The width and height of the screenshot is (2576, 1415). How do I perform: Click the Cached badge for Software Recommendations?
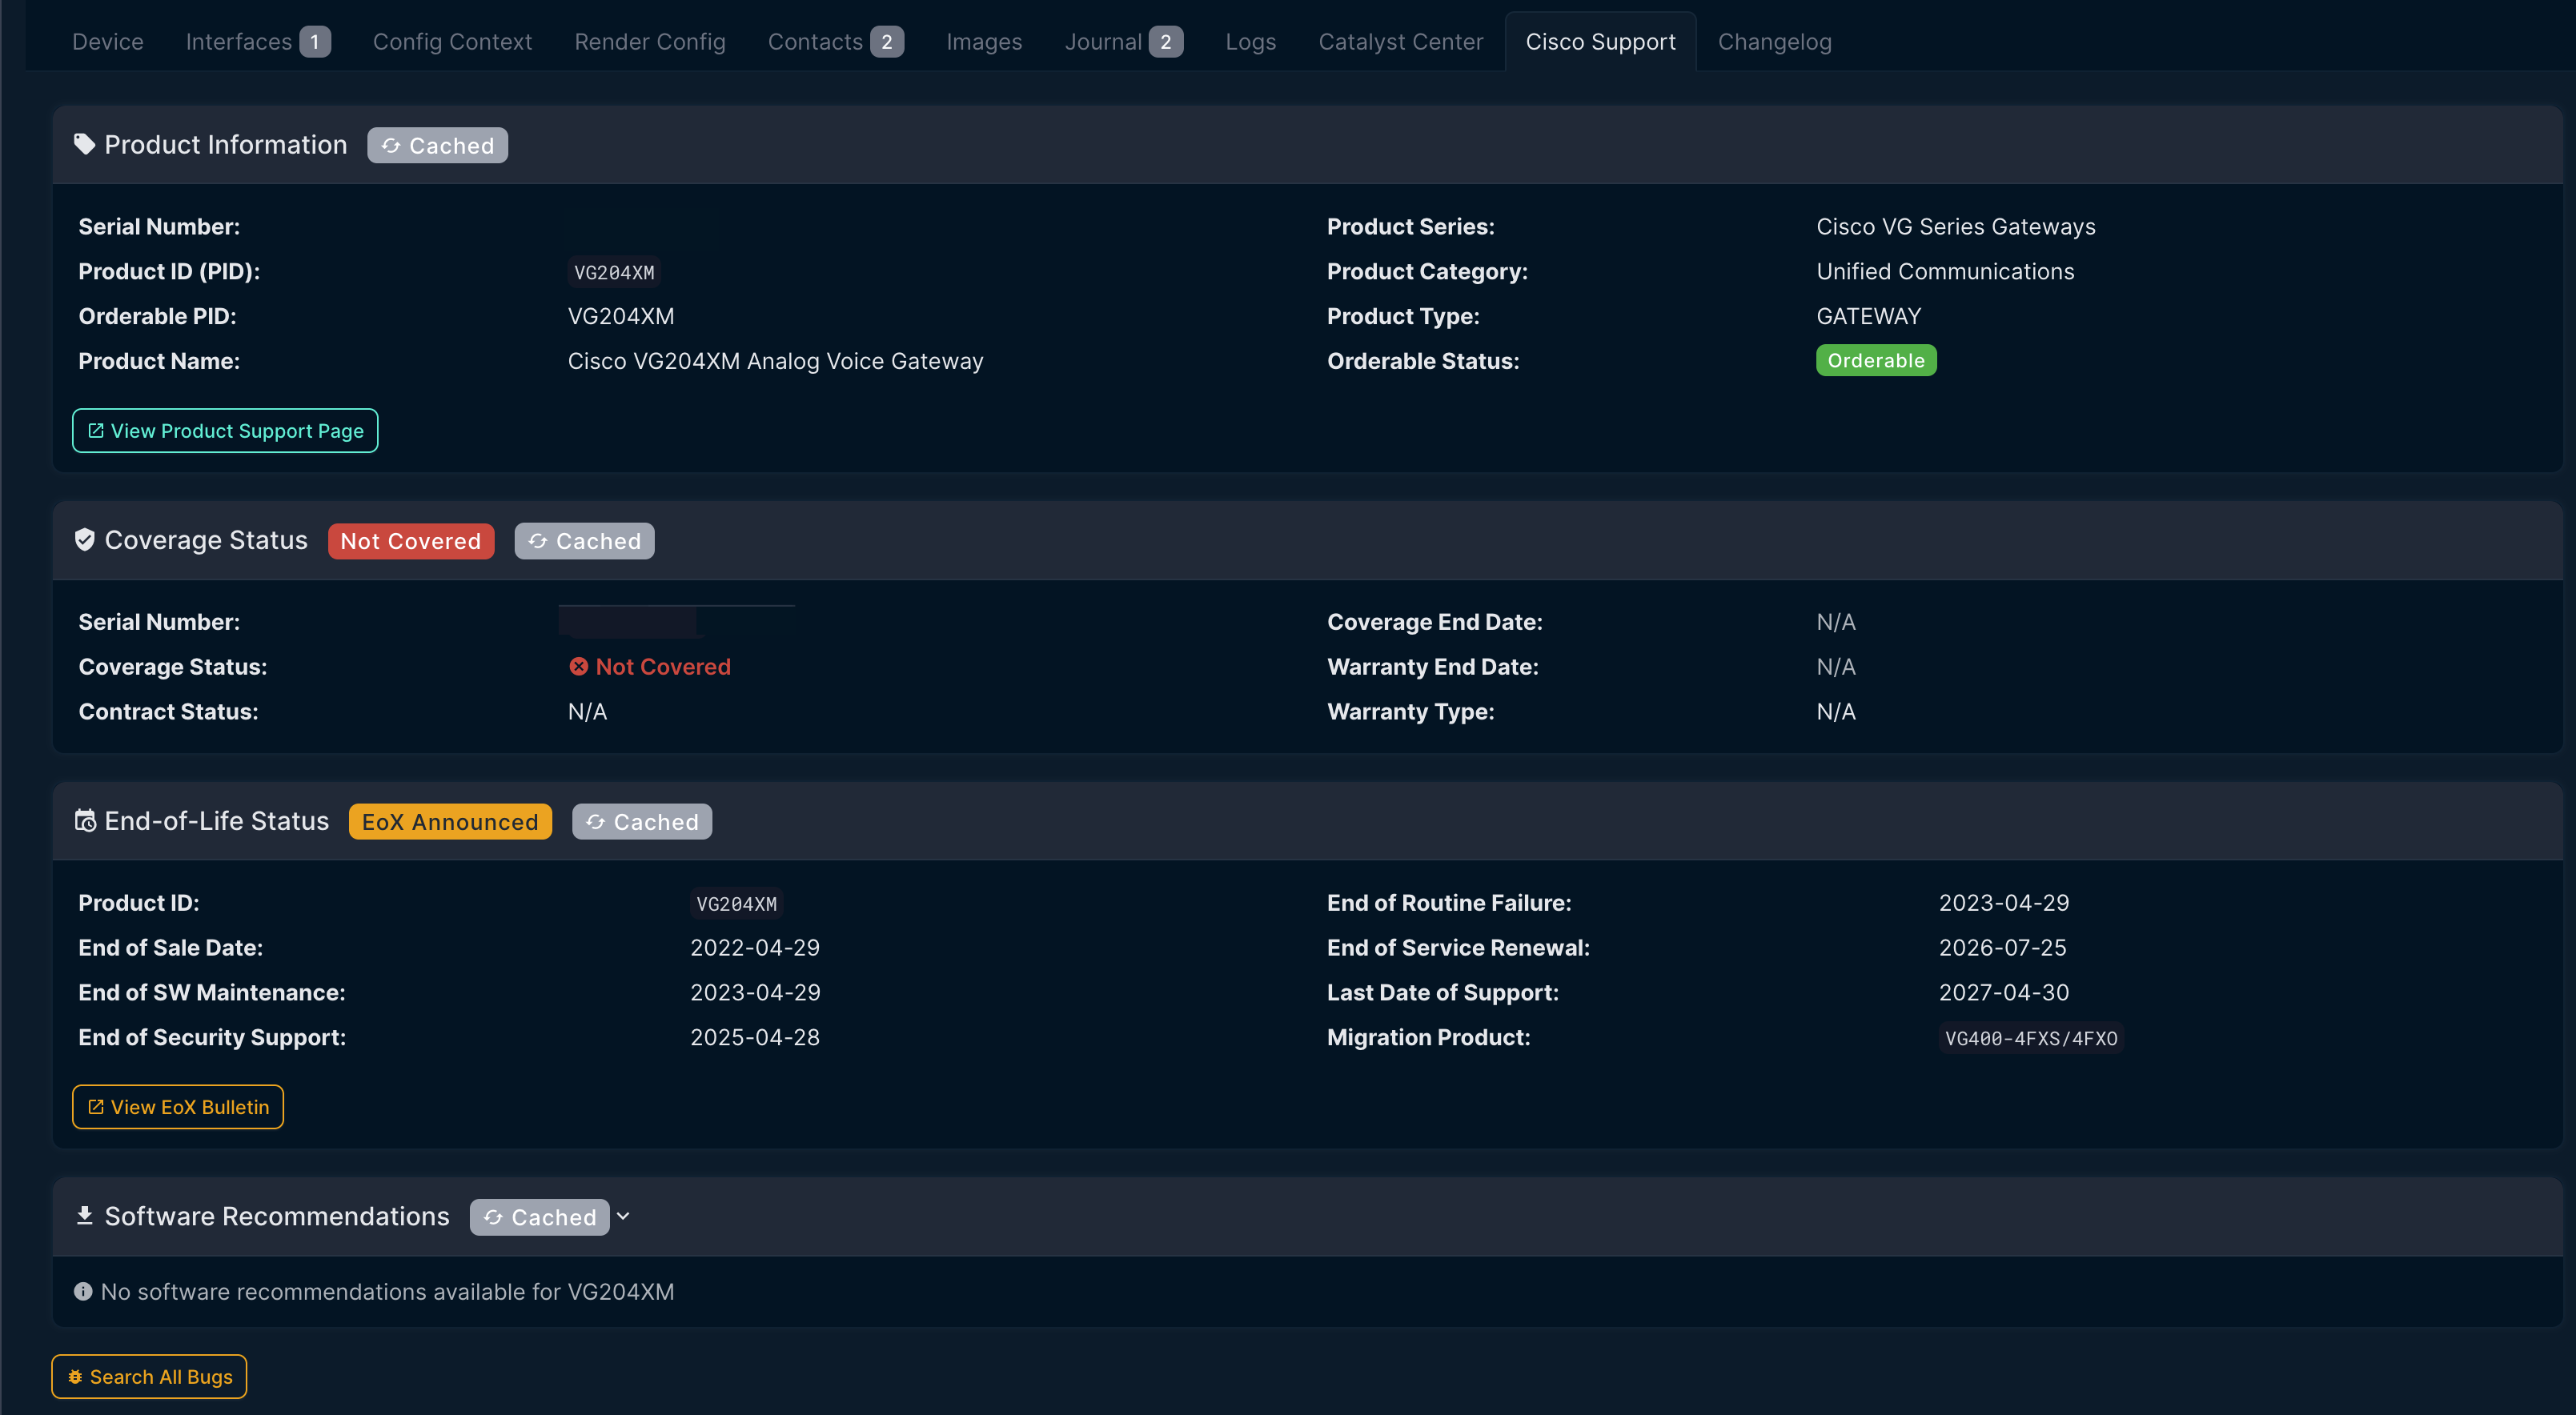540,1217
